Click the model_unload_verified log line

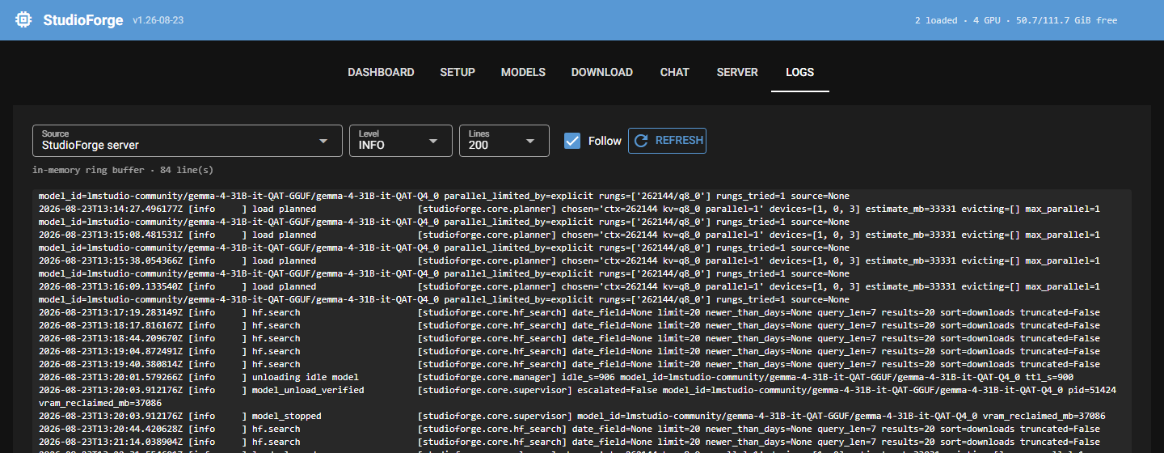578,390
